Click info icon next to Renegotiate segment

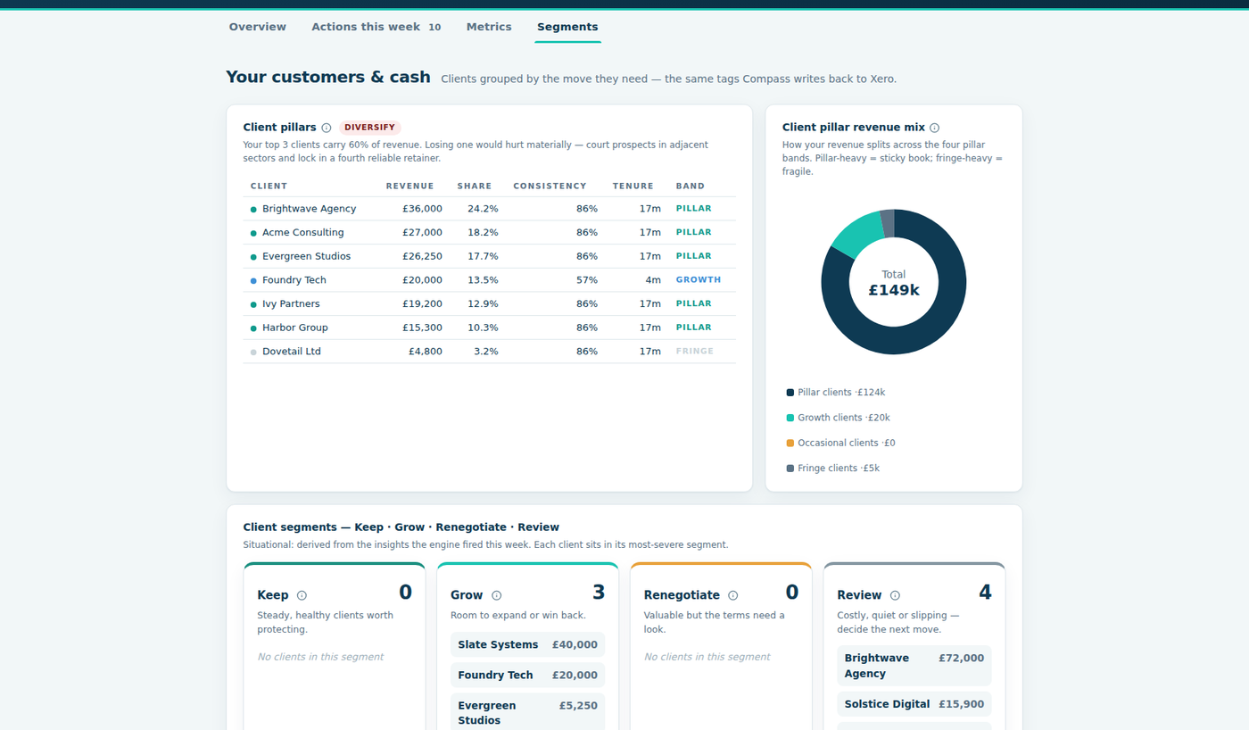(x=732, y=595)
